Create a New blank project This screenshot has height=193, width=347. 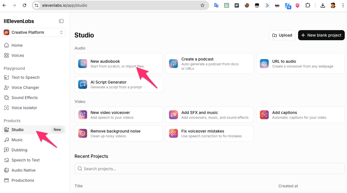point(321,35)
